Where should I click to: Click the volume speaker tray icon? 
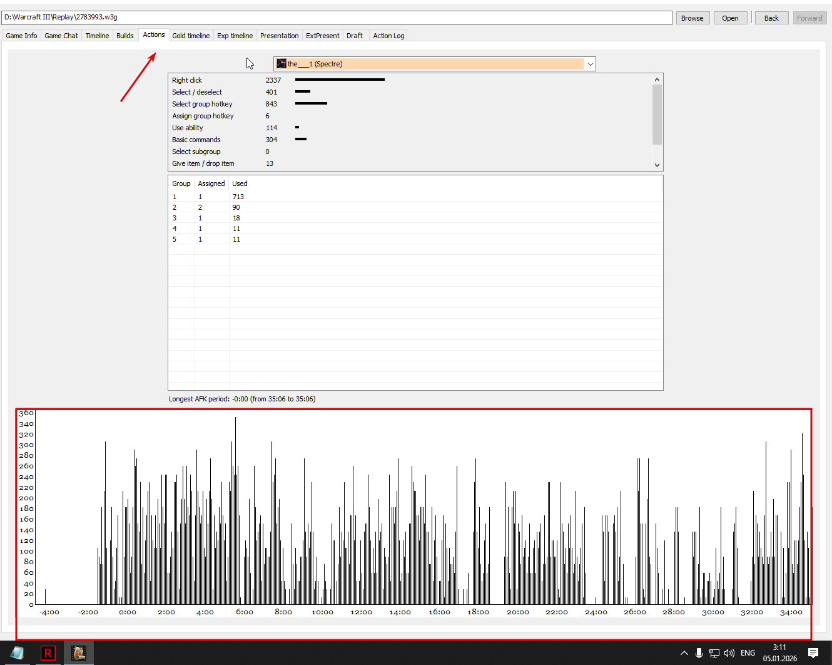coord(729,653)
